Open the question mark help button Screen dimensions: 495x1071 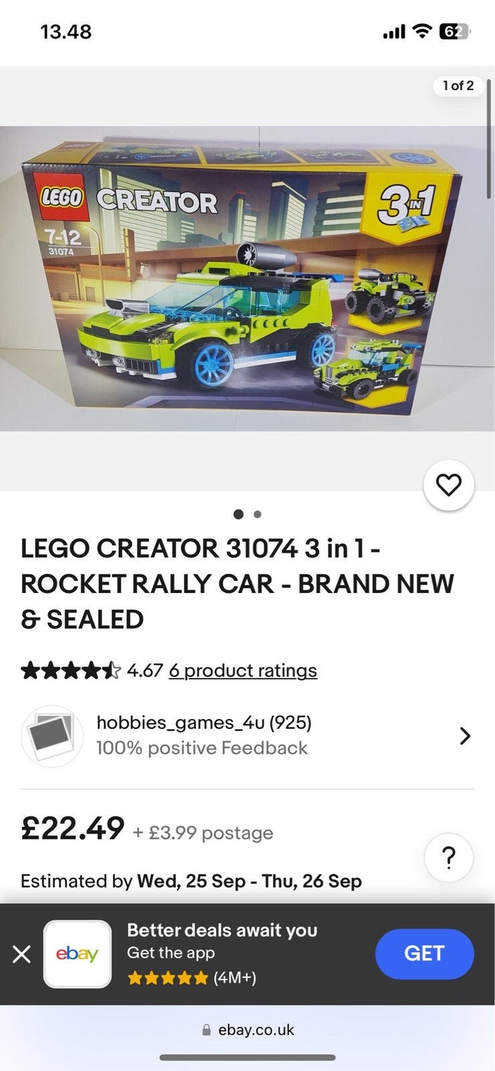(x=449, y=857)
